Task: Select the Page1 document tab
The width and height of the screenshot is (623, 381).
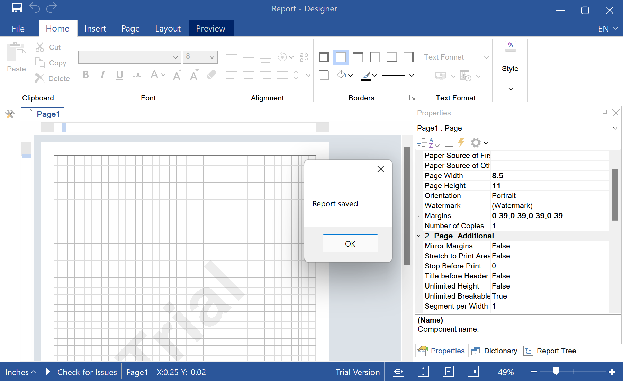Action: (43, 114)
